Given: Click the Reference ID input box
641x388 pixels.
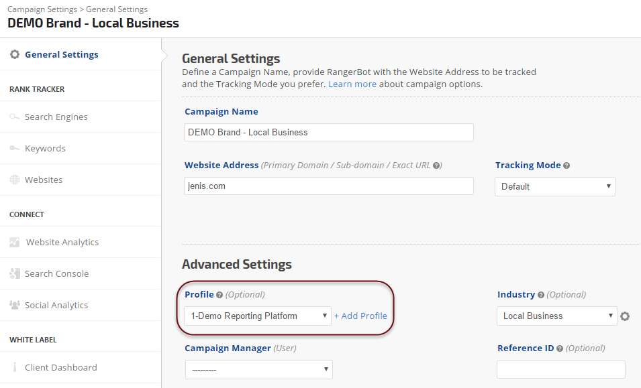Looking at the screenshot, I should [560, 369].
